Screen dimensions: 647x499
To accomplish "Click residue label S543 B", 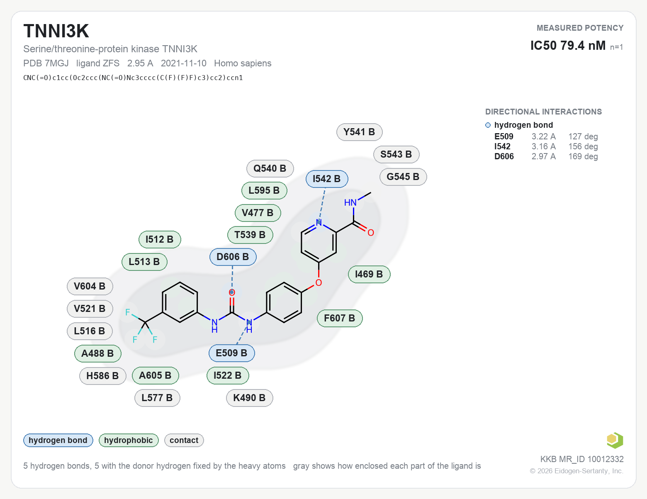I will pyautogui.click(x=396, y=154).
